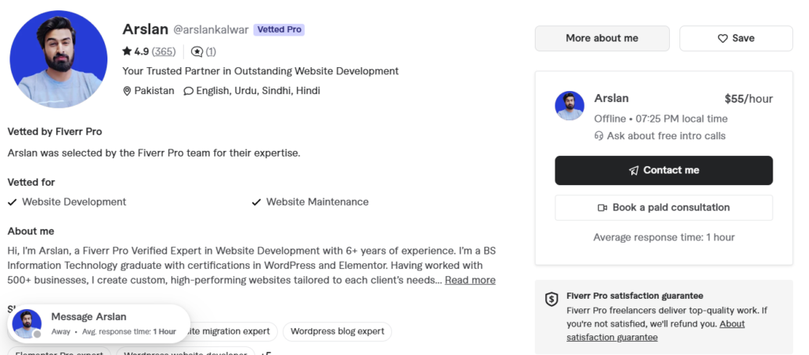Click avatar in Message Arslan popup
809x355 pixels.
27,324
